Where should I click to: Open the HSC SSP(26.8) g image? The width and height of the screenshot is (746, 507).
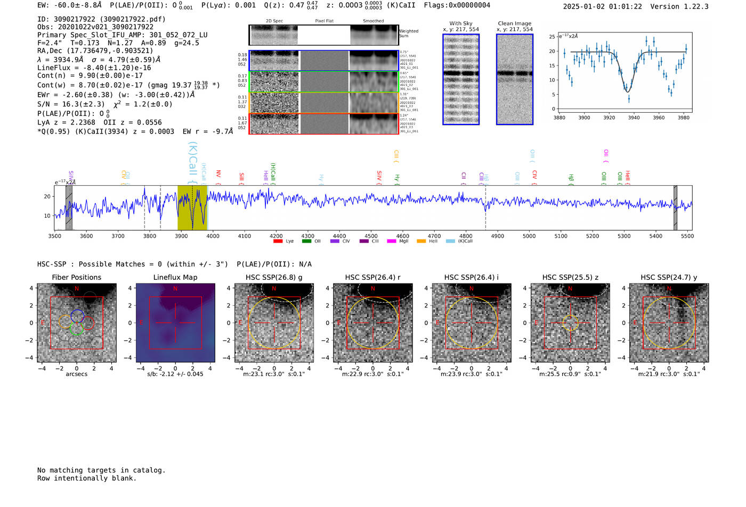[x=274, y=323]
